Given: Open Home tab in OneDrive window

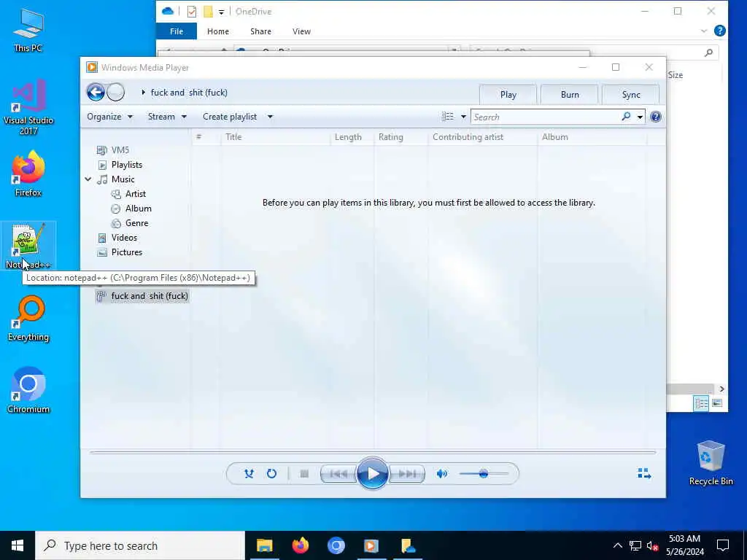Looking at the screenshot, I should (x=217, y=31).
